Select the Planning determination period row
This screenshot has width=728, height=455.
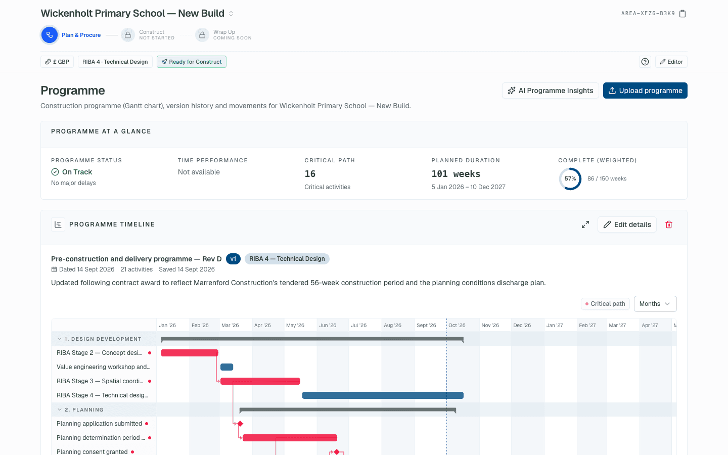click(x=104, y=438)
